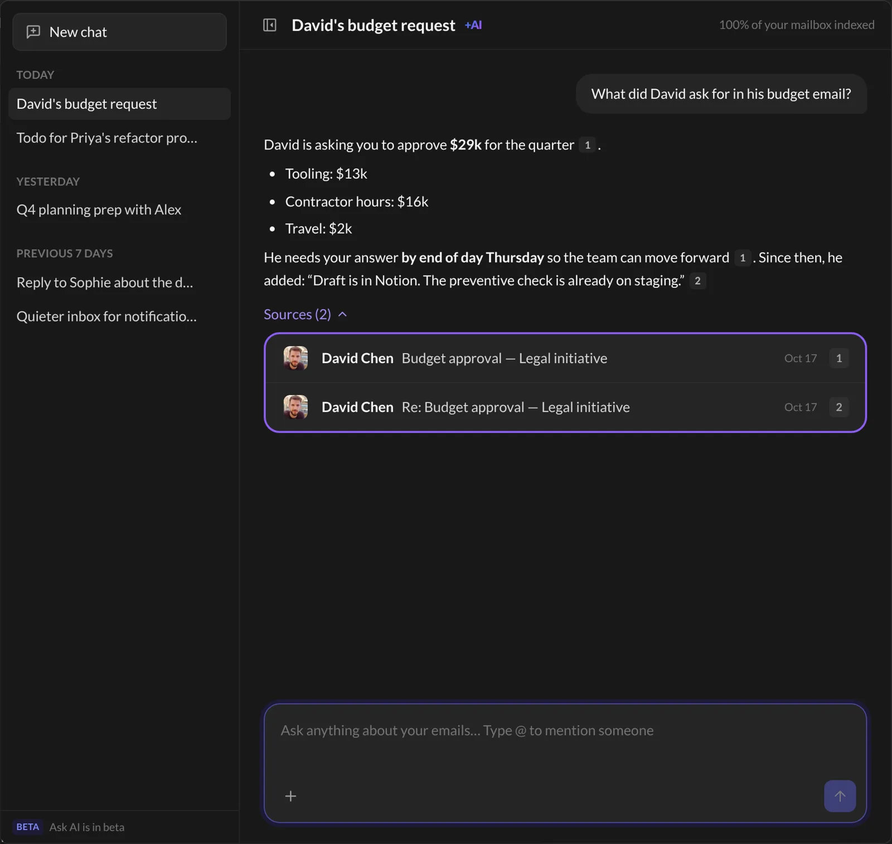892x844 pixels.
Task: Click the bold '$29k' amount
Action: tap(466, 145)
